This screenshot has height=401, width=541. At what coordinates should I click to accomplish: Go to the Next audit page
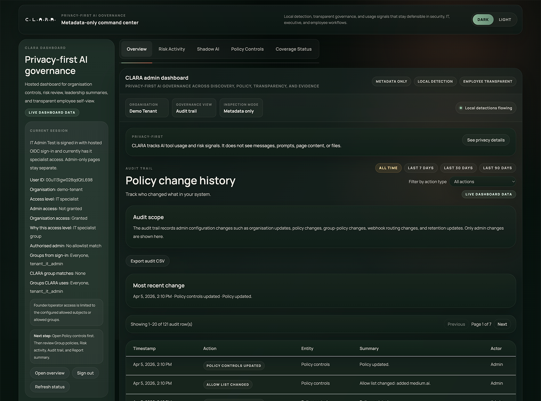tap(502, 324)
